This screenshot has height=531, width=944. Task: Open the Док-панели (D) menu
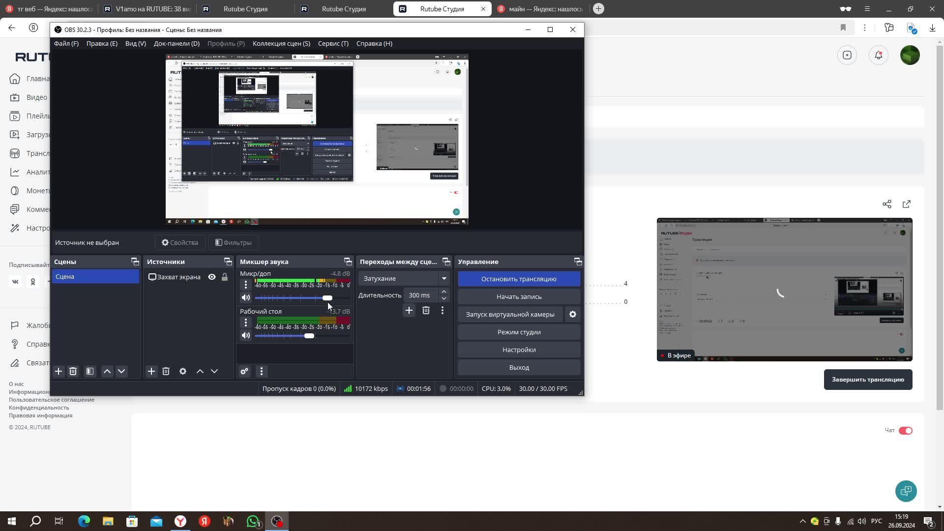(177, 43)
